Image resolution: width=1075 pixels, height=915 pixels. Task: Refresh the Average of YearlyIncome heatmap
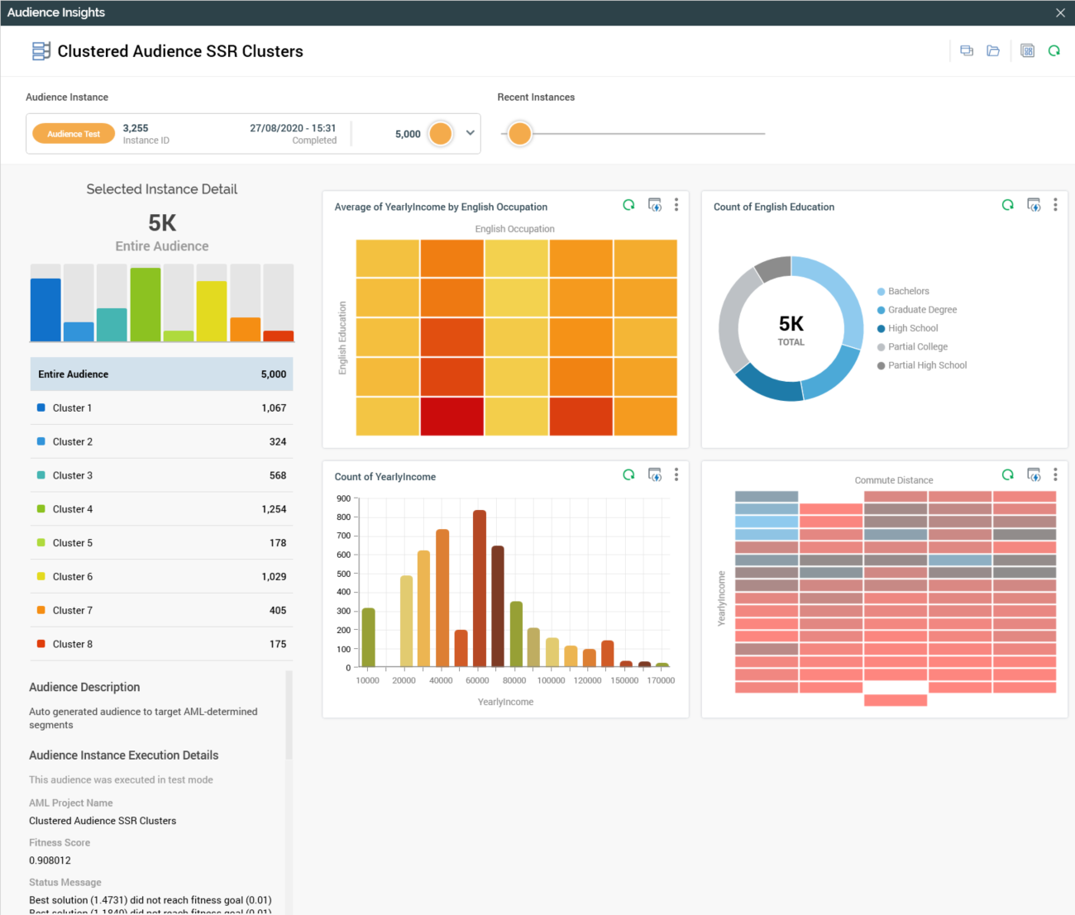[x=628, y=205]
